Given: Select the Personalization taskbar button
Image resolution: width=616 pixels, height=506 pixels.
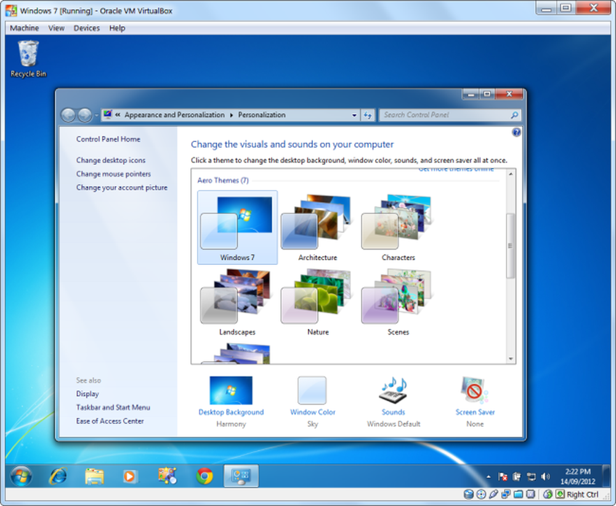Looking at the screenshot, I should coord(241,476).
